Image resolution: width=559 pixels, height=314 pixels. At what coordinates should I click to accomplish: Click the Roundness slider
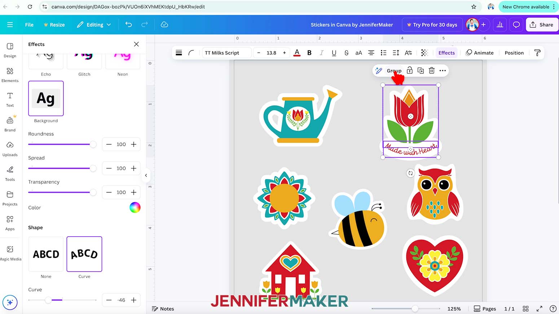click(x=62, y=144)
